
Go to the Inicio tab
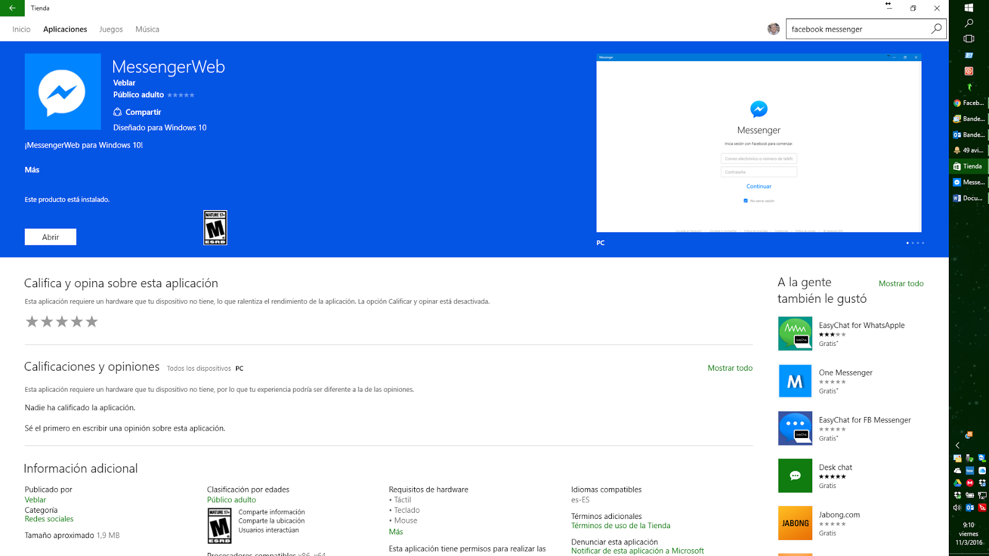[21, 29]
